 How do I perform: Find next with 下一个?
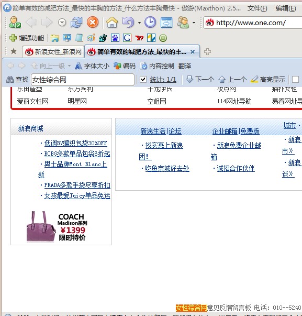pos(200,80)
